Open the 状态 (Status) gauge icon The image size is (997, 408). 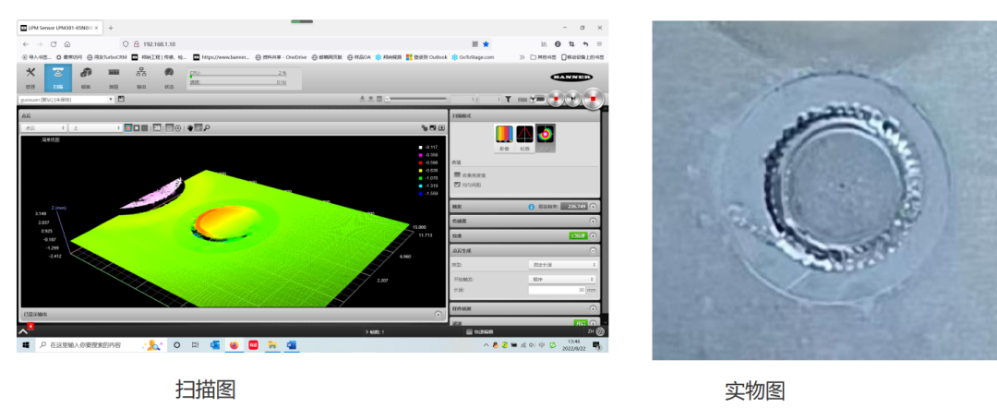click(x=169, y=76)
